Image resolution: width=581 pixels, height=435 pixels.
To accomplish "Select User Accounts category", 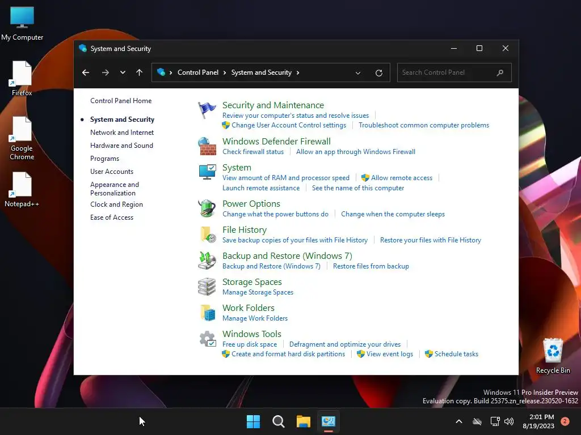I will (x=112, y=171).
